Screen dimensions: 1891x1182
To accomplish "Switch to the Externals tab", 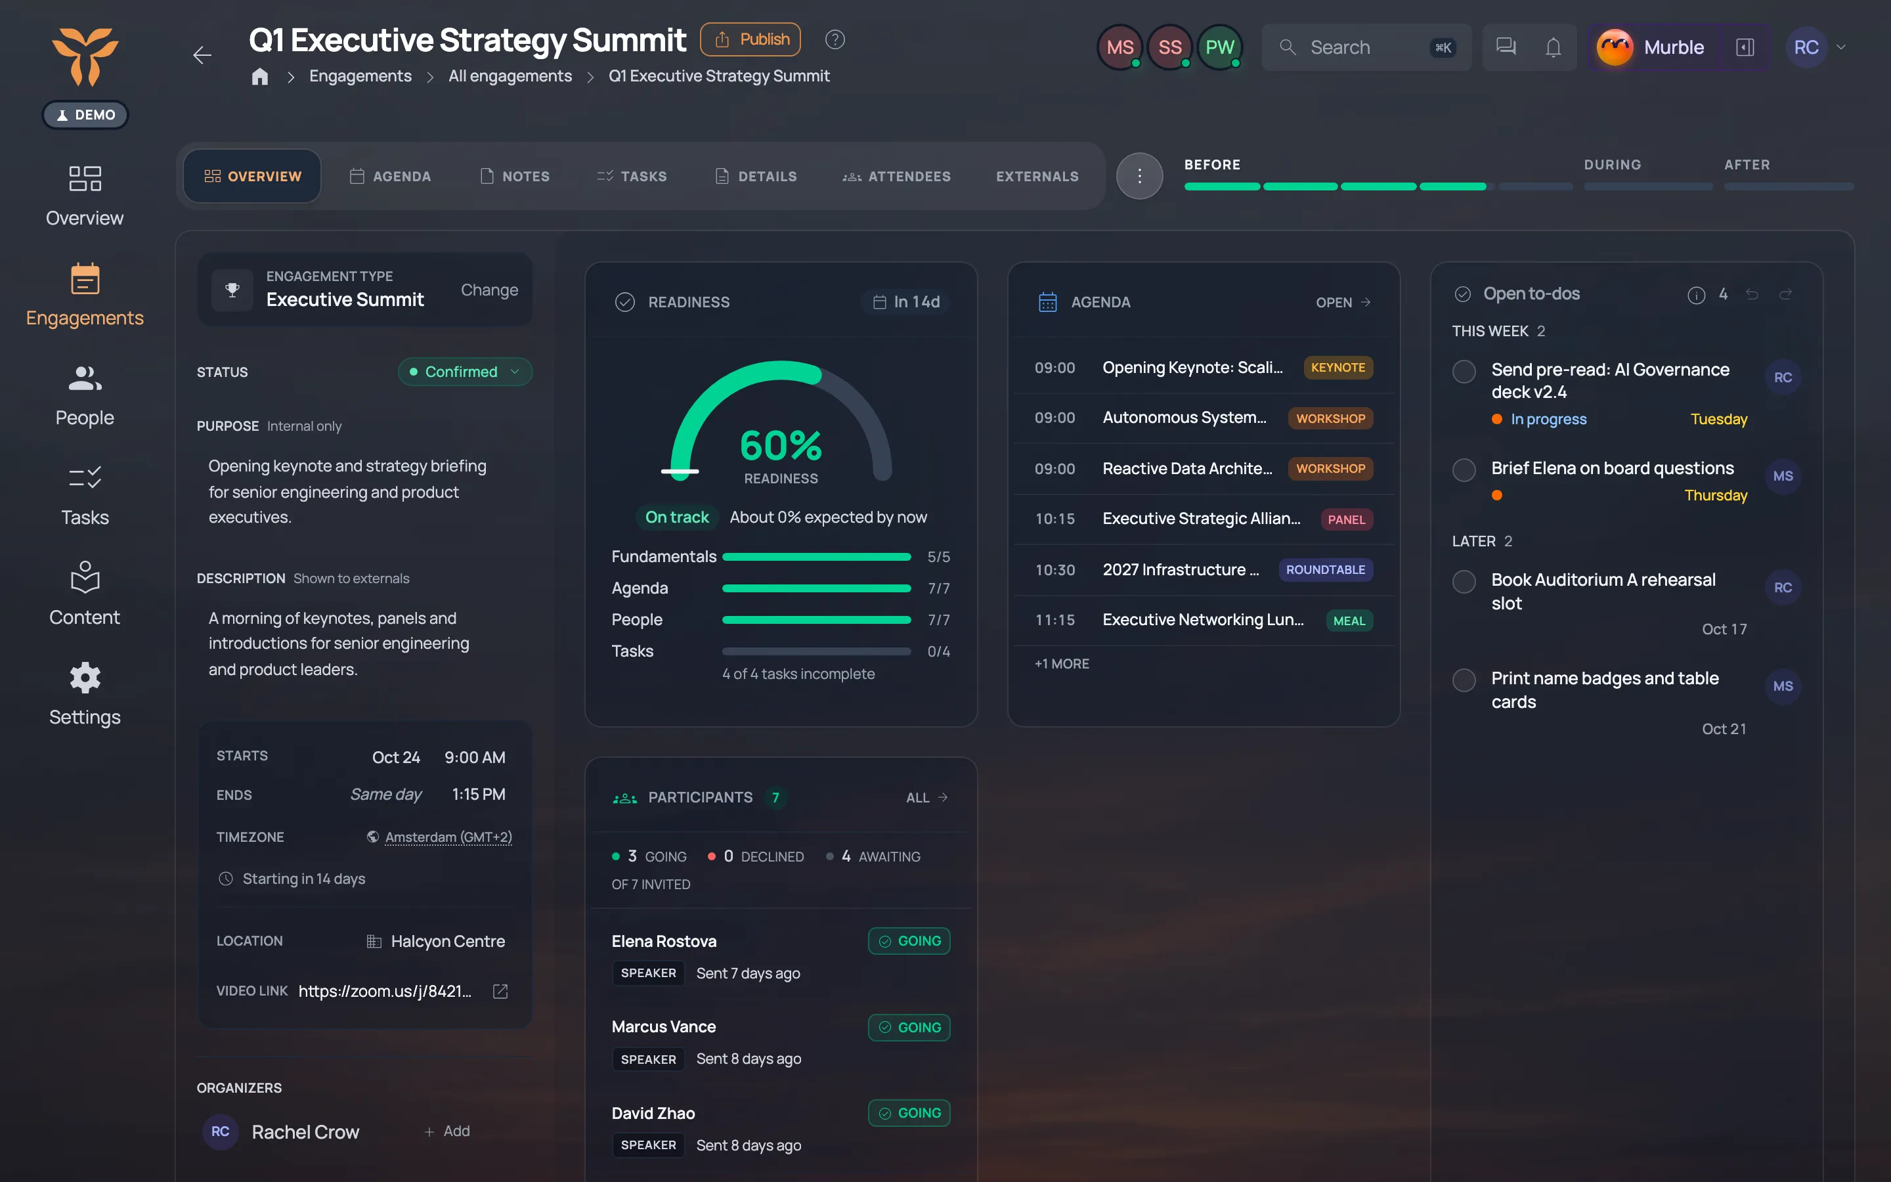I will point(1037,176).
